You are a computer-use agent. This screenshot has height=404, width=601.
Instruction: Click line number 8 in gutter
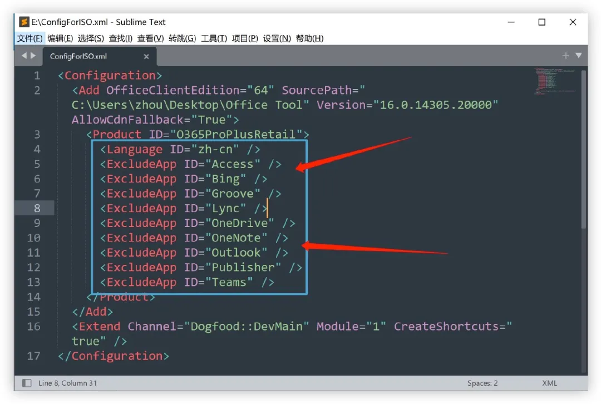37,209
